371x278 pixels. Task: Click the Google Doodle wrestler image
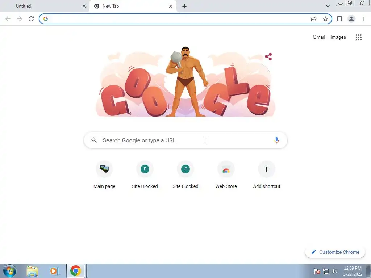coord(185,81)
